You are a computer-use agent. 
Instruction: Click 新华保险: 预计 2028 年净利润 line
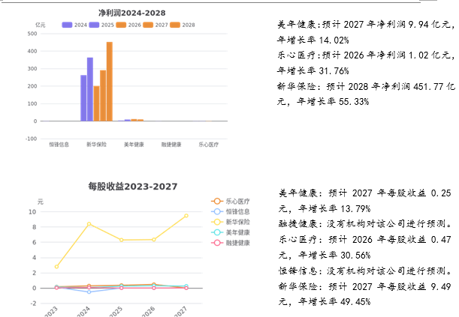coord(366,86)
